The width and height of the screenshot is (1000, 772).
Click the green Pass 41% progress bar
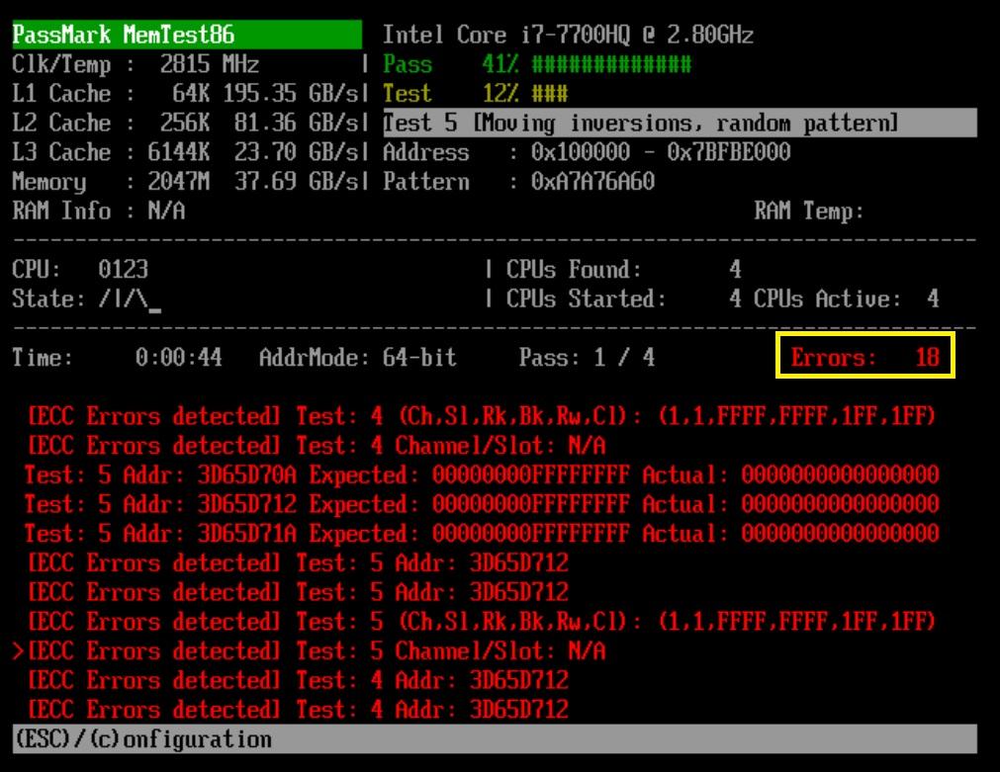click(536, 63)
